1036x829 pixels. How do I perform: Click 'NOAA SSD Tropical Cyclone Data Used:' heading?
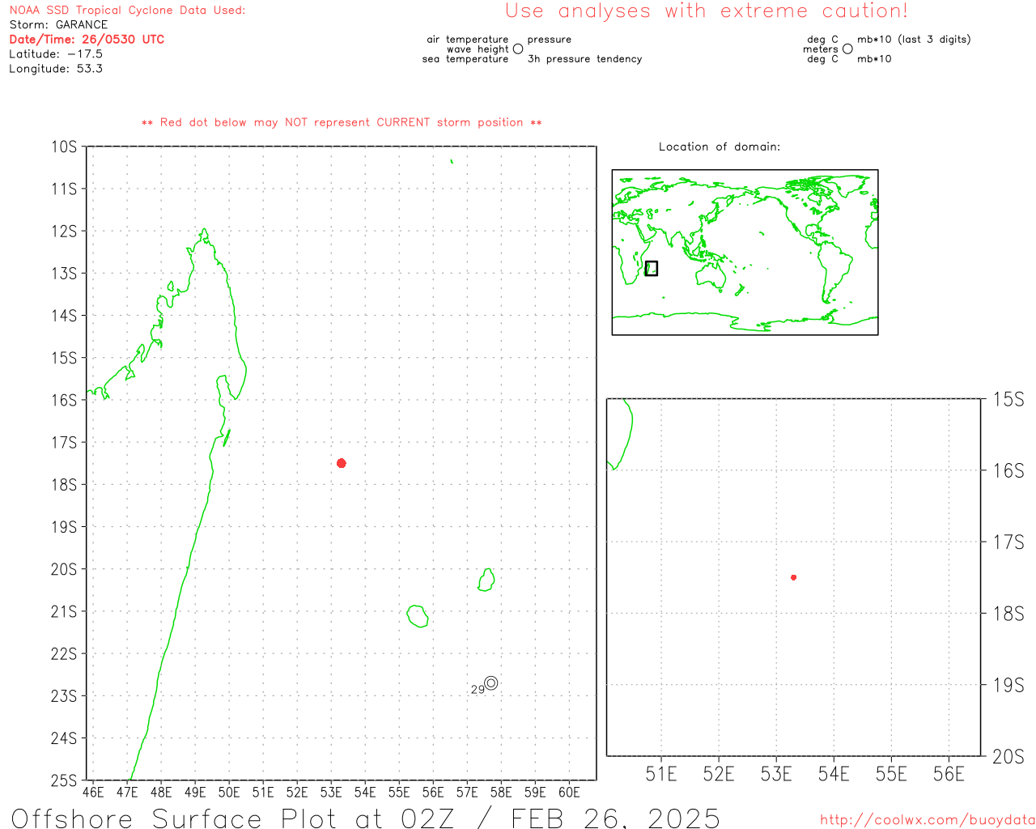(127, 10)
